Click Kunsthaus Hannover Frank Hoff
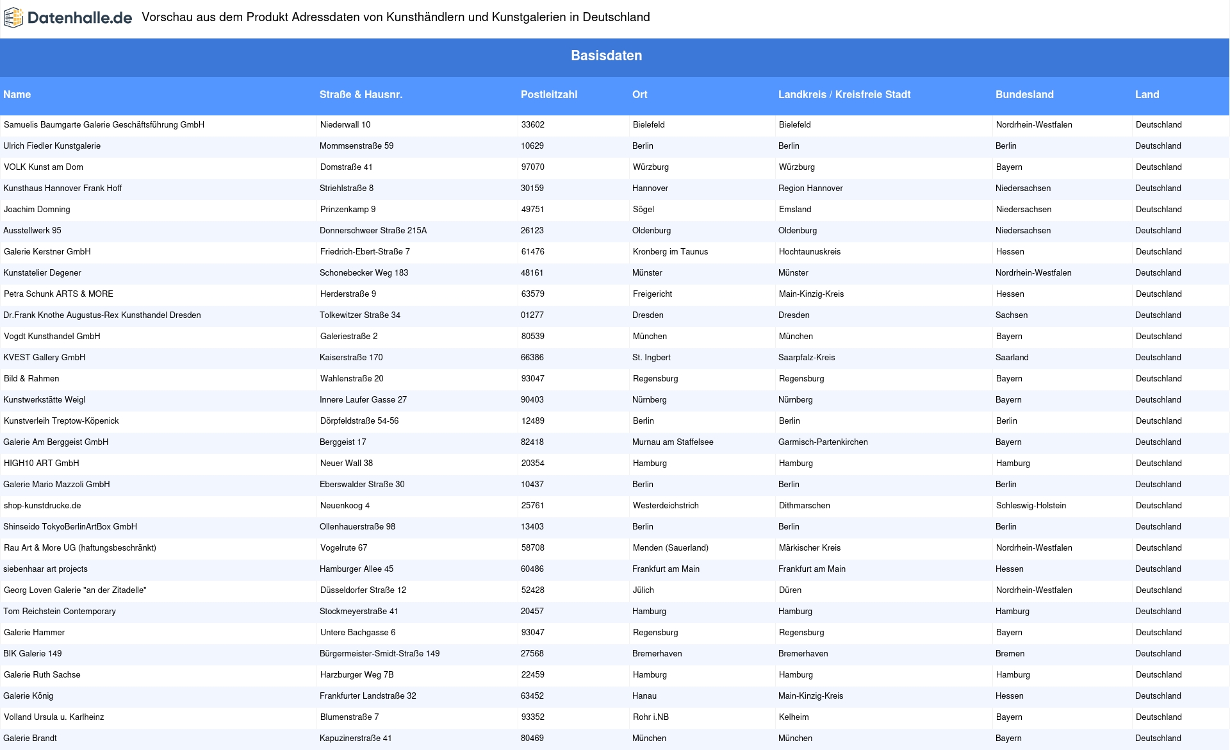The image size is (1230, 750). 62,188
